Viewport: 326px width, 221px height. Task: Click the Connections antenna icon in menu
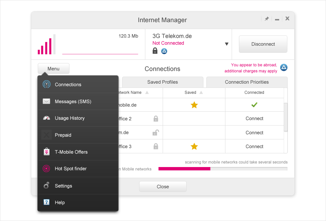click(x=46, y=84)
